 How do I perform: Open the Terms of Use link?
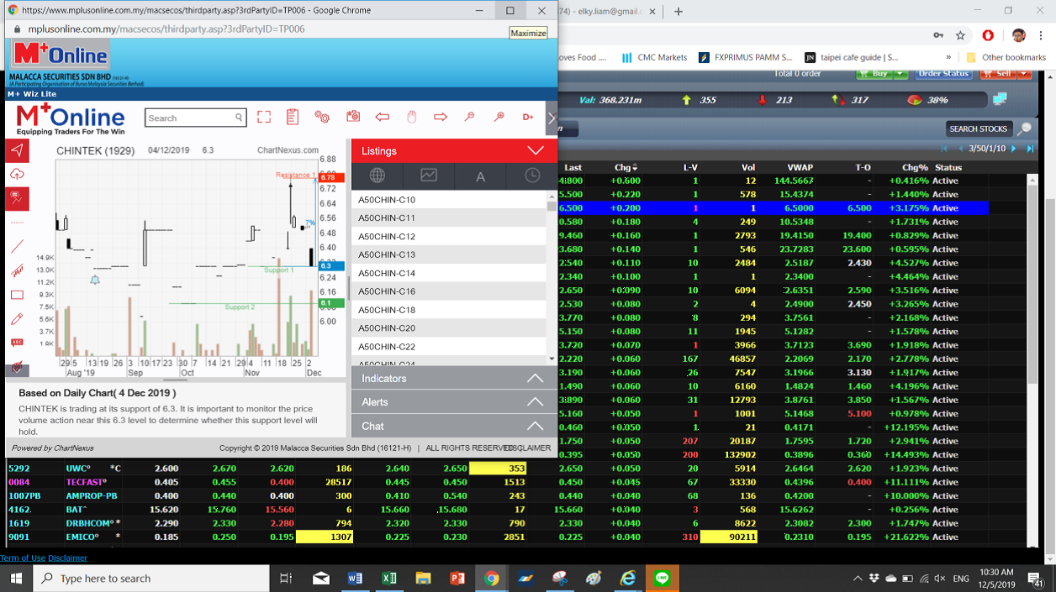(x=23, y=558)
